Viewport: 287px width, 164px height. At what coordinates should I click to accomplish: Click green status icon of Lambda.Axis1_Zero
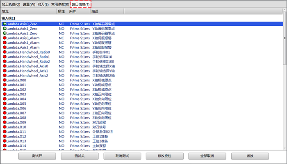5,29
